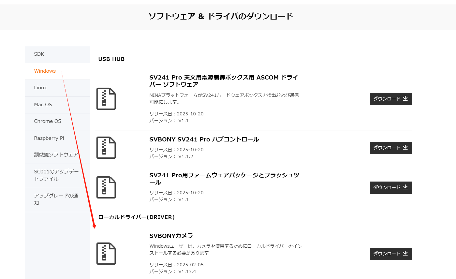
Task: Download the SVBONYカメラ local driver
Action: point(390,254)
